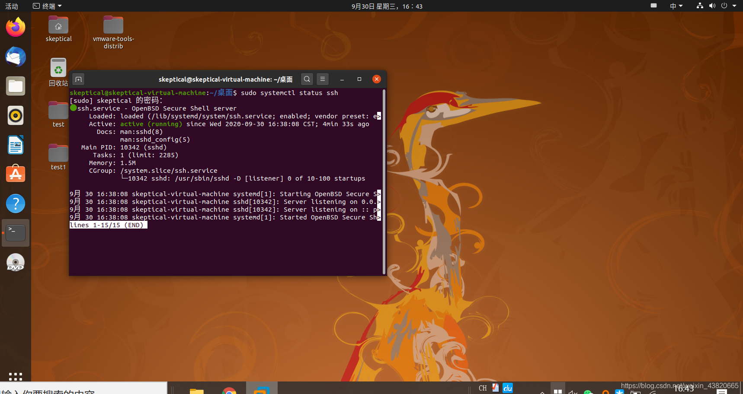Click the 'Main PID: 10342 (sshd)' line
Image resolution: width=743 pixels, height=394 pixels.
pyautogui.click(x=124, y=147)
